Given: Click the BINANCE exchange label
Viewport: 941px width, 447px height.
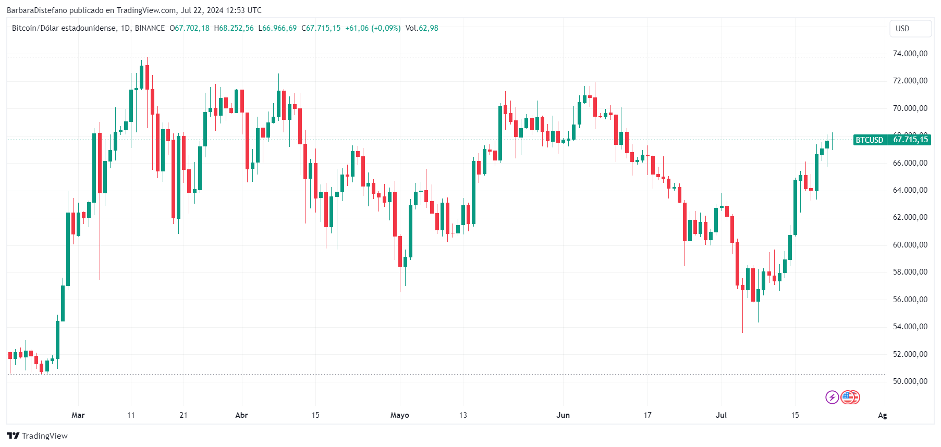Looking at the screenshot, I should coord(150,28).
